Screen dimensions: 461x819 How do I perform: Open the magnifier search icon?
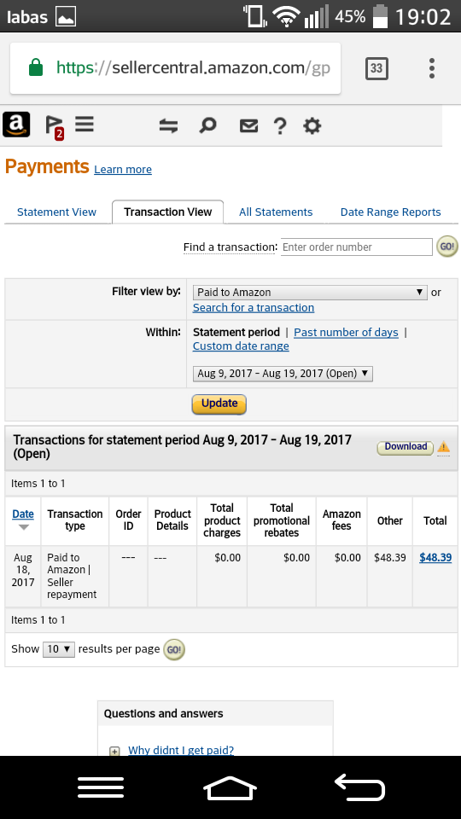click(x=207, y=125)
